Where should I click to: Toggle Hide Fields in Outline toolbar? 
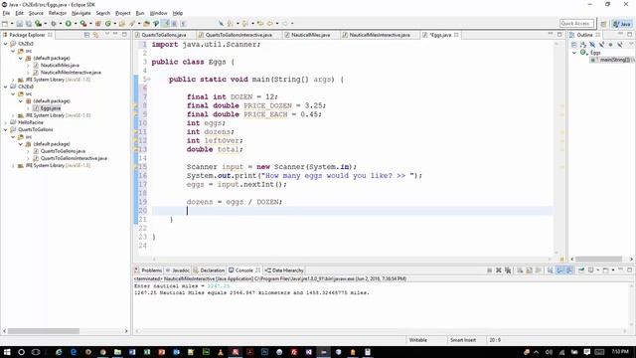592,45
